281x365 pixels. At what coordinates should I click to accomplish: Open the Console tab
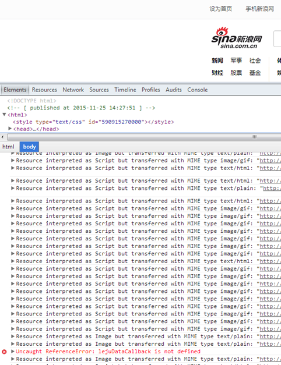point(197,90)
